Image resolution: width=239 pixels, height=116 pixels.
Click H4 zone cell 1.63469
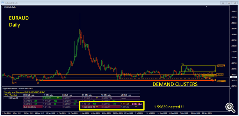click(x=72, y=101)
